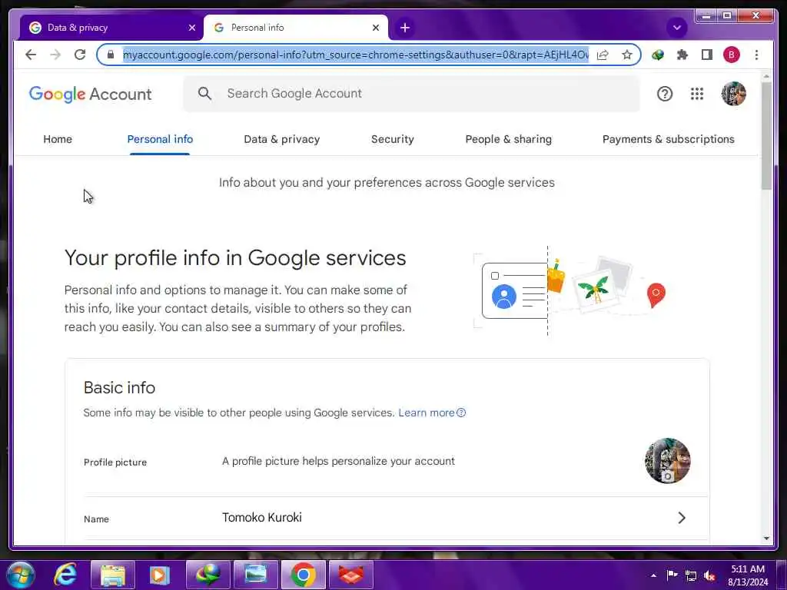Open the media player taskbar icon
This screenshot has height=590, width=787.
[160, 575]
